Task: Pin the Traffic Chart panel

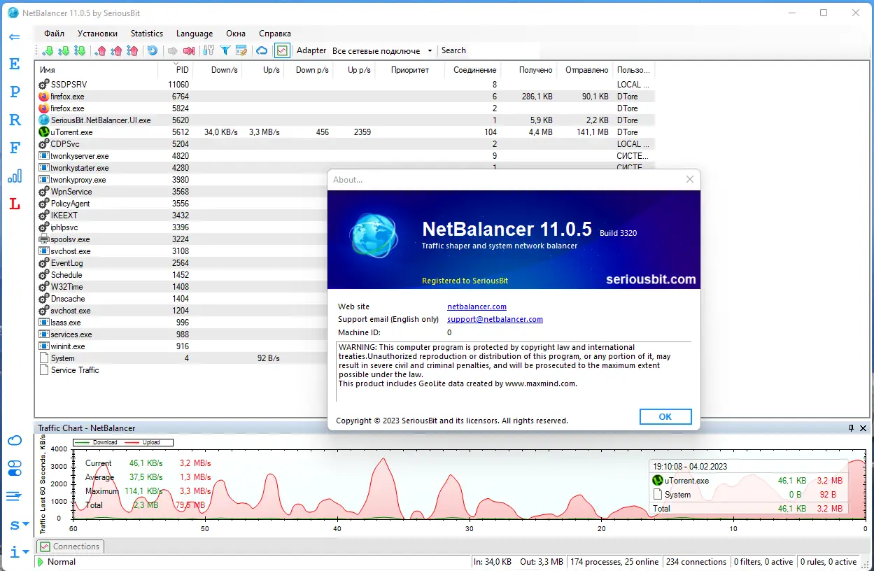Action: coord(851,428)
